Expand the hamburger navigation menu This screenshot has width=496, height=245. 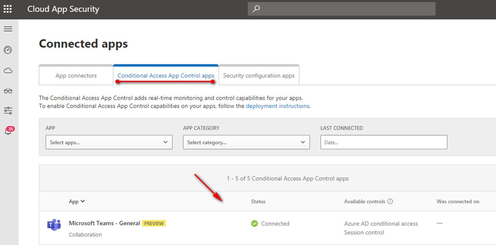pyautogui.click(x=8, y=29)
